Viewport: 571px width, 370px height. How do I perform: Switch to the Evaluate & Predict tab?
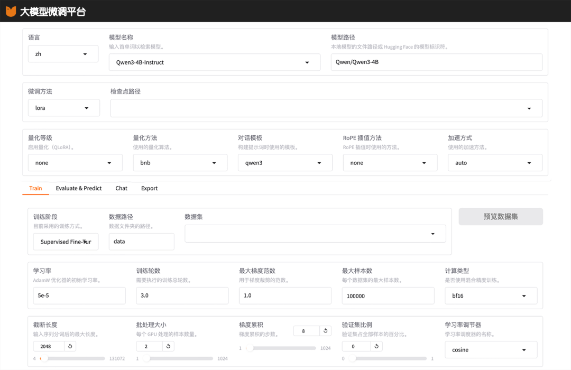click(79, 188)
